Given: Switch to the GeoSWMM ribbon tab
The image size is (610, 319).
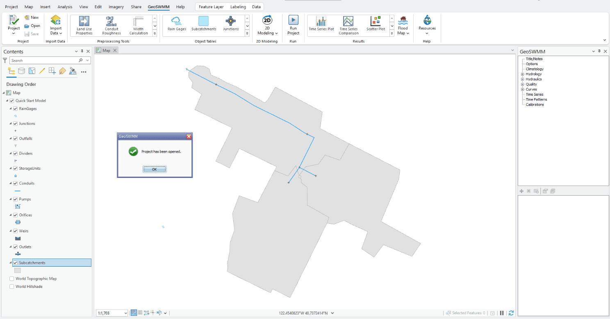Looking at the screenshot, I should (158, 7).
